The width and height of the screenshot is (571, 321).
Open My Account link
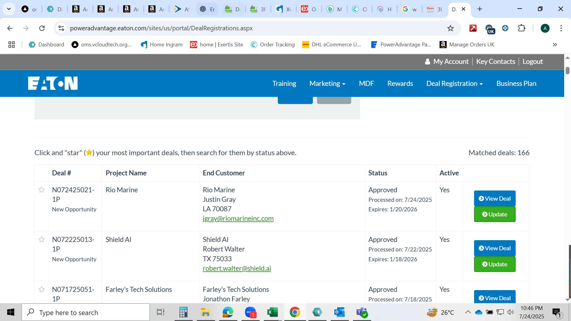tap(447, 62)
